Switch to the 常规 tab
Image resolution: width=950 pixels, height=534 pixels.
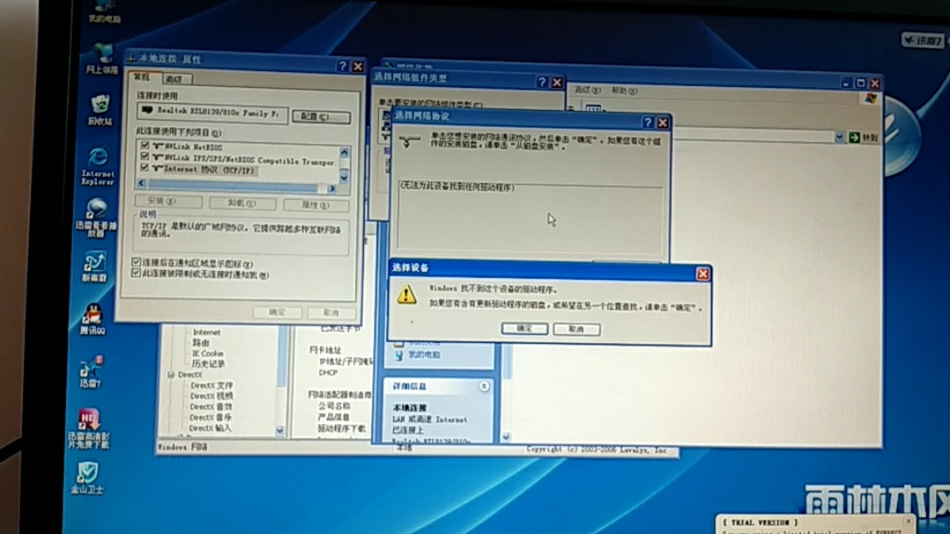(142, 77)
